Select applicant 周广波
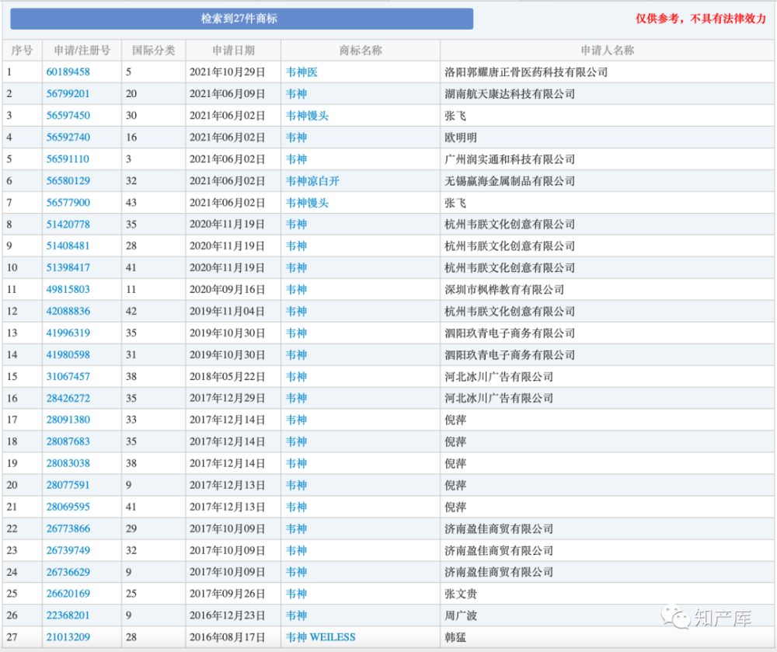Image resolution: width=777 pixels, height=652 pixels. coord(460,615)
